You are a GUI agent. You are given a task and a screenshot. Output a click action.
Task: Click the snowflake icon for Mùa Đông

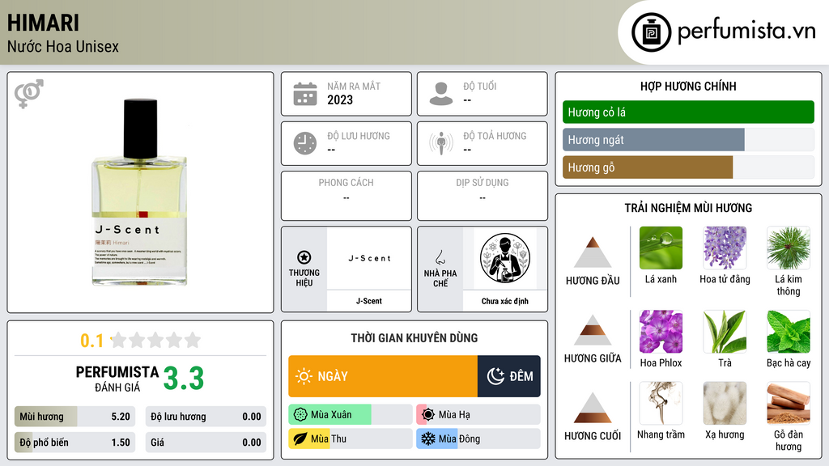[427, 438]
